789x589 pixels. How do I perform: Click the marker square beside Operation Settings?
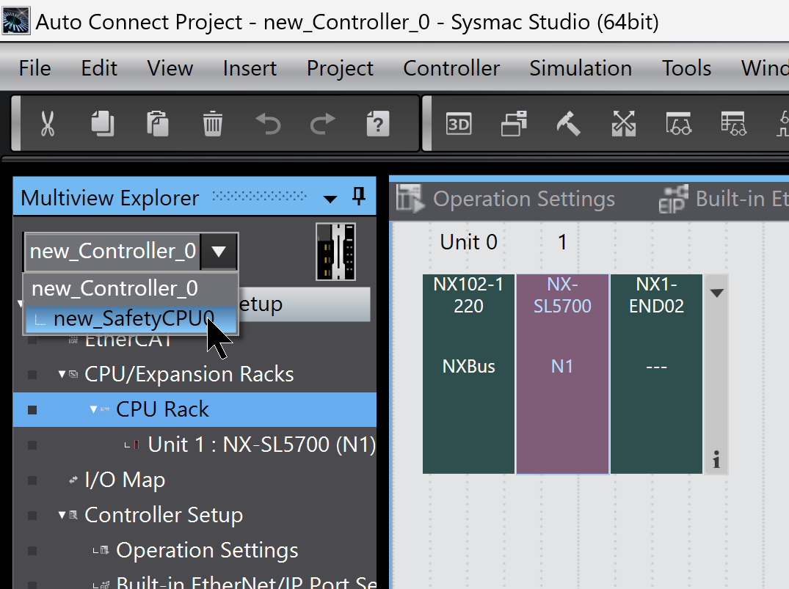[32, 551]
